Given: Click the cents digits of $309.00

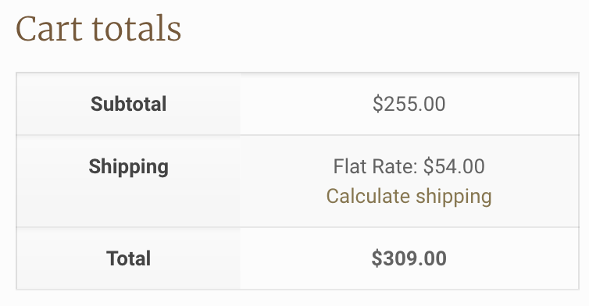Looking at the screenshot, I should (x=434, y=258).
